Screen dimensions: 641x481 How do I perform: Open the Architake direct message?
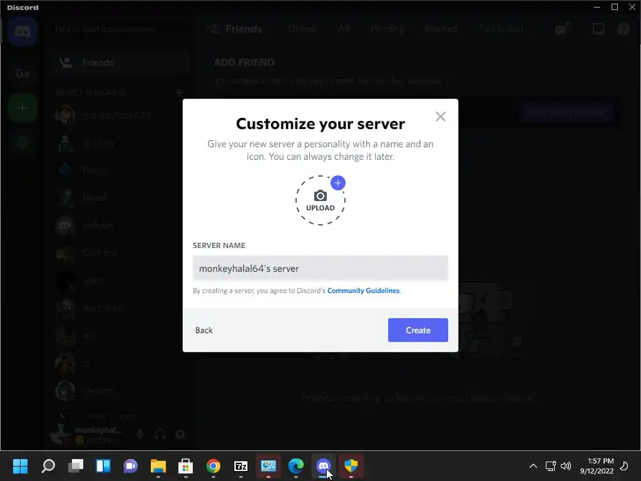click(x=121, y=308)
